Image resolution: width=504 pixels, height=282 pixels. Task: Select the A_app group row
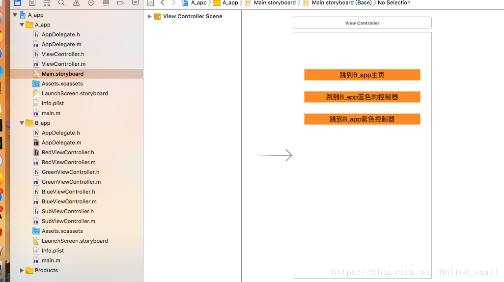coord(77,25)
